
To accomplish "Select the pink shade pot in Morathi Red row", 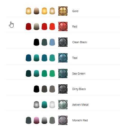I will [36, 120].
